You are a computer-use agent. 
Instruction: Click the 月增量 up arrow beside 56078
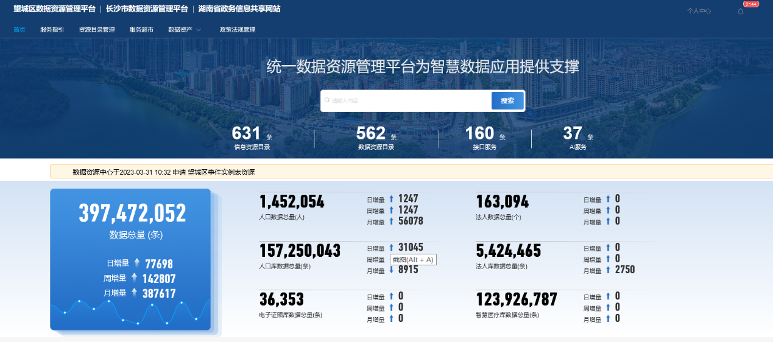pos(392,221)
